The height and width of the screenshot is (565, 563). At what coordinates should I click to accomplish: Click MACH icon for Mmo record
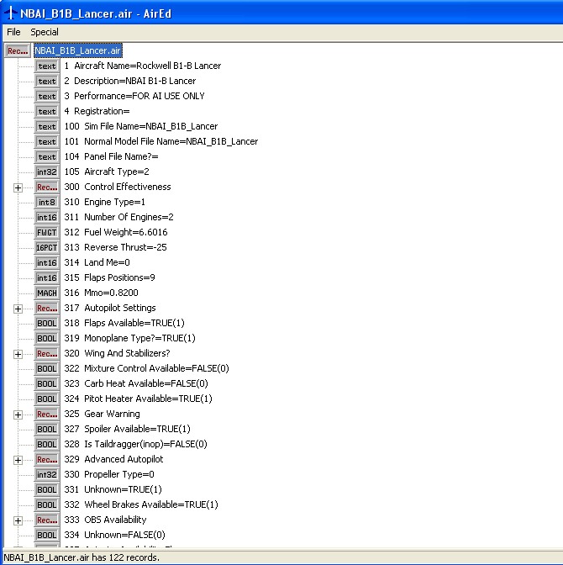click(47, 293)
